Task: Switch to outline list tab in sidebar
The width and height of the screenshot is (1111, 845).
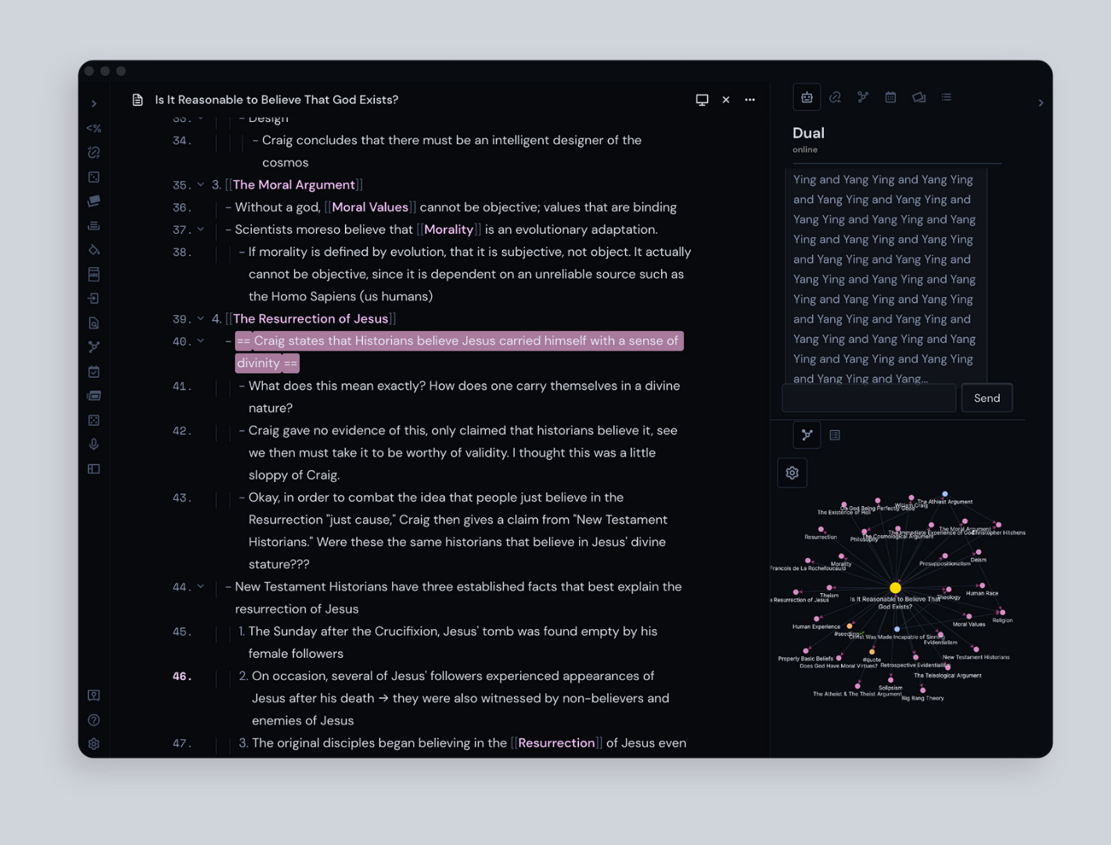Action: tap(947, 98)
